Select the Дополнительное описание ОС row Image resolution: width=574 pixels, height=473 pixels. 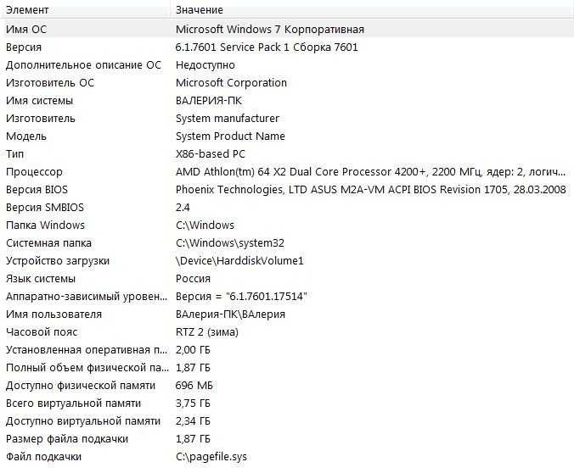click(287, 65)
